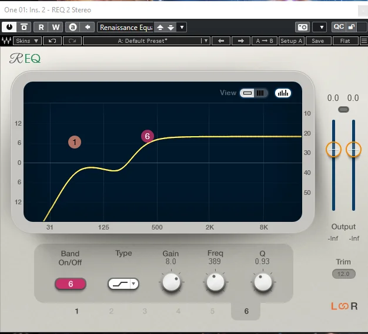Switch to band tab 3
368x334 pixels.
click(145, 311)
